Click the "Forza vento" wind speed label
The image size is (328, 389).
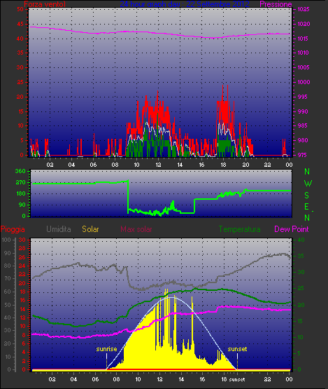[45, 4]
